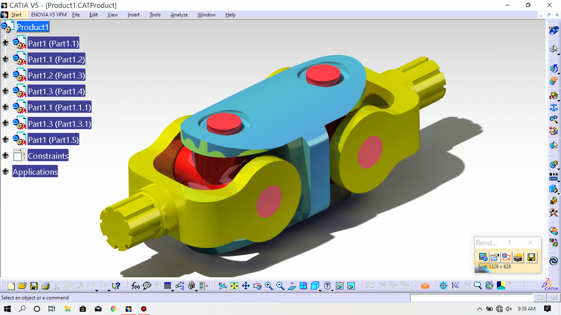
Task: Expand the Part1.1 (Part1.1.1) tree node
Action: [x=5, y=107]
